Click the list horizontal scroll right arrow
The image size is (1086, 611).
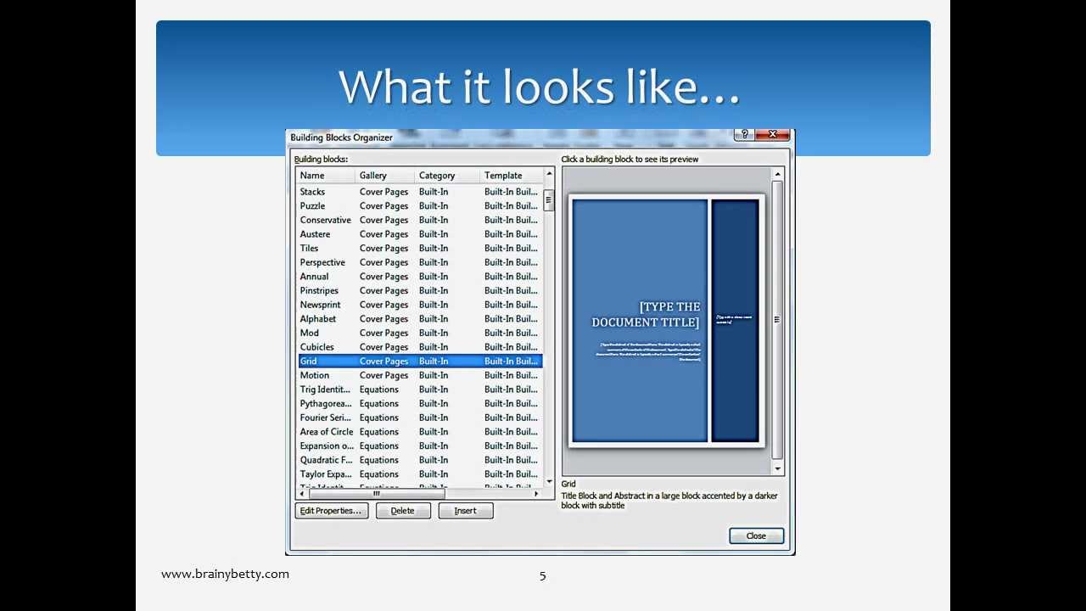(x=536, y=493)
